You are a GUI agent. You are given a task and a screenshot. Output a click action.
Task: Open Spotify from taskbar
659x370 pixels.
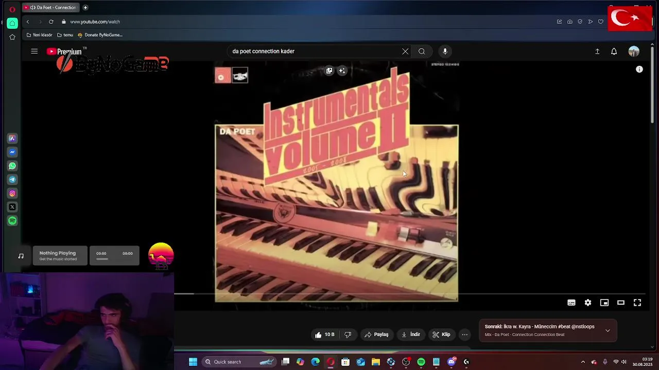click(x=421, y=362)
